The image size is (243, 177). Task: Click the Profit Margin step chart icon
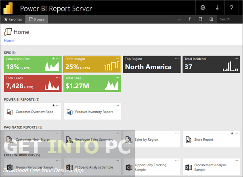pos(111,66)
